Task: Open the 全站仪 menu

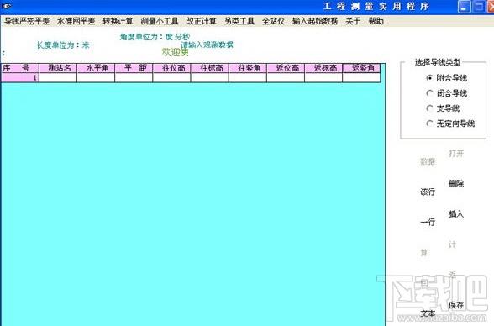Action: pos(273,21)
